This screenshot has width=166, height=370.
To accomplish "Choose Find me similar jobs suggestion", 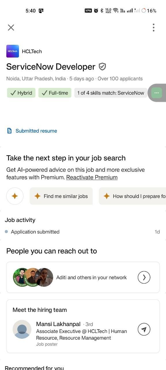I will 61,196.
